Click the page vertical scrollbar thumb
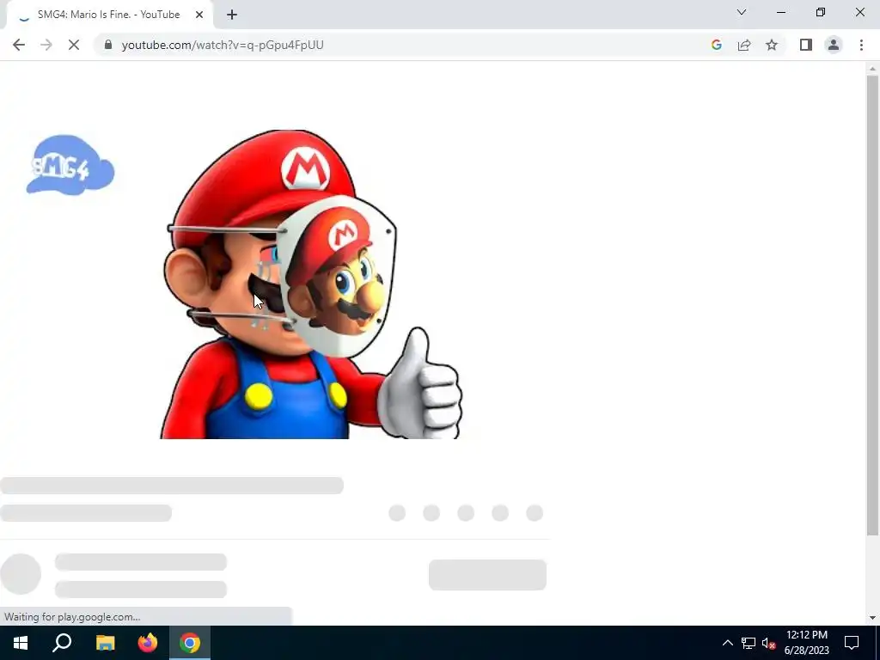This screenshot has height=660, width=880. click(x=871, y=306)
